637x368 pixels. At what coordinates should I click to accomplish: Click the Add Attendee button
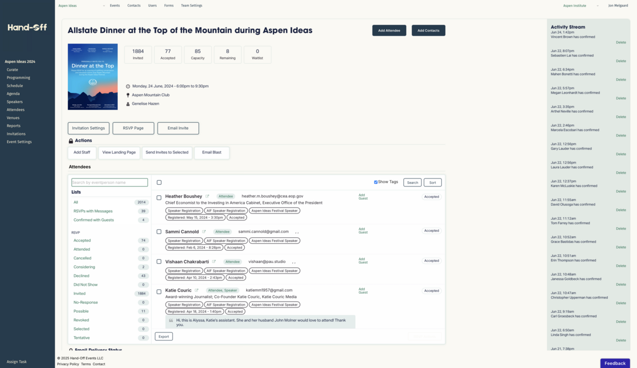click(x=389, y=30)
